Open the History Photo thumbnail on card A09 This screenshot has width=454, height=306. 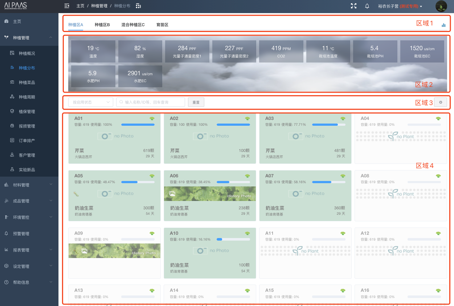click(115, 251)
